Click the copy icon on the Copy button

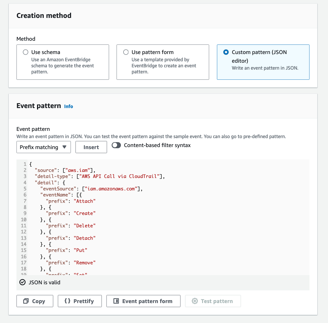(x=25, y=301)
